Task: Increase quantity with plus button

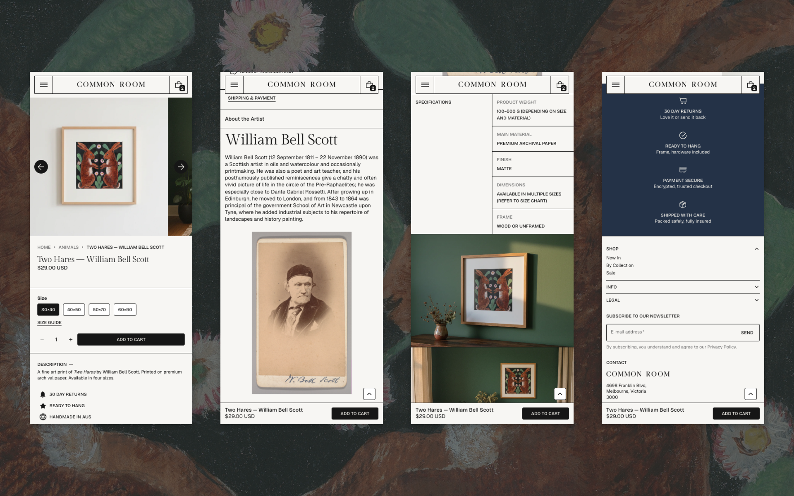Action: tap(71, 340)
